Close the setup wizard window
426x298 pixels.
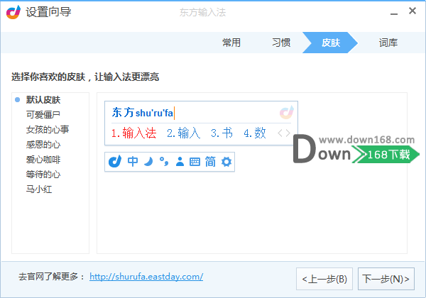click(413, 11)
